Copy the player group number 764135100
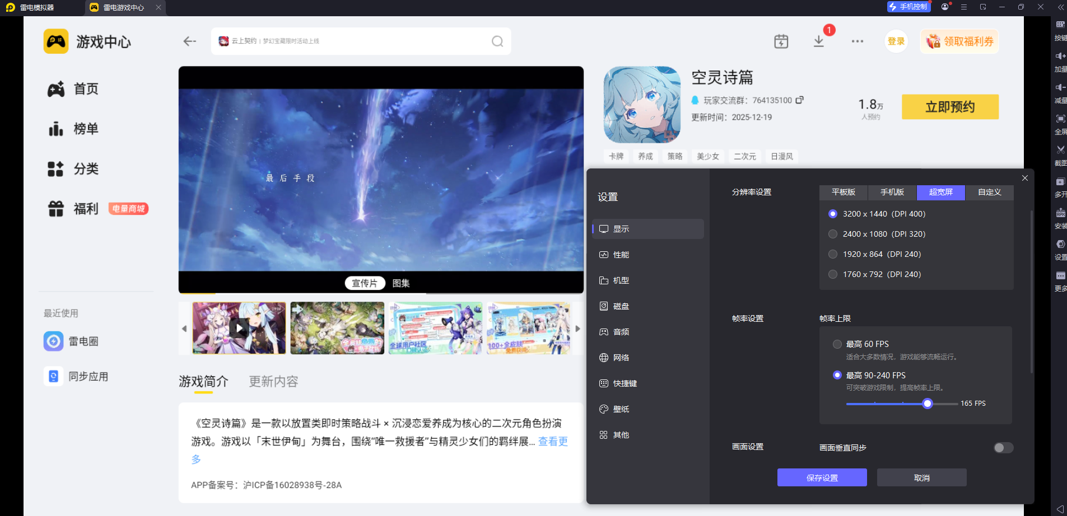Screen dimensions: 1067x516 pyautogui.click(x=799, y=100)
